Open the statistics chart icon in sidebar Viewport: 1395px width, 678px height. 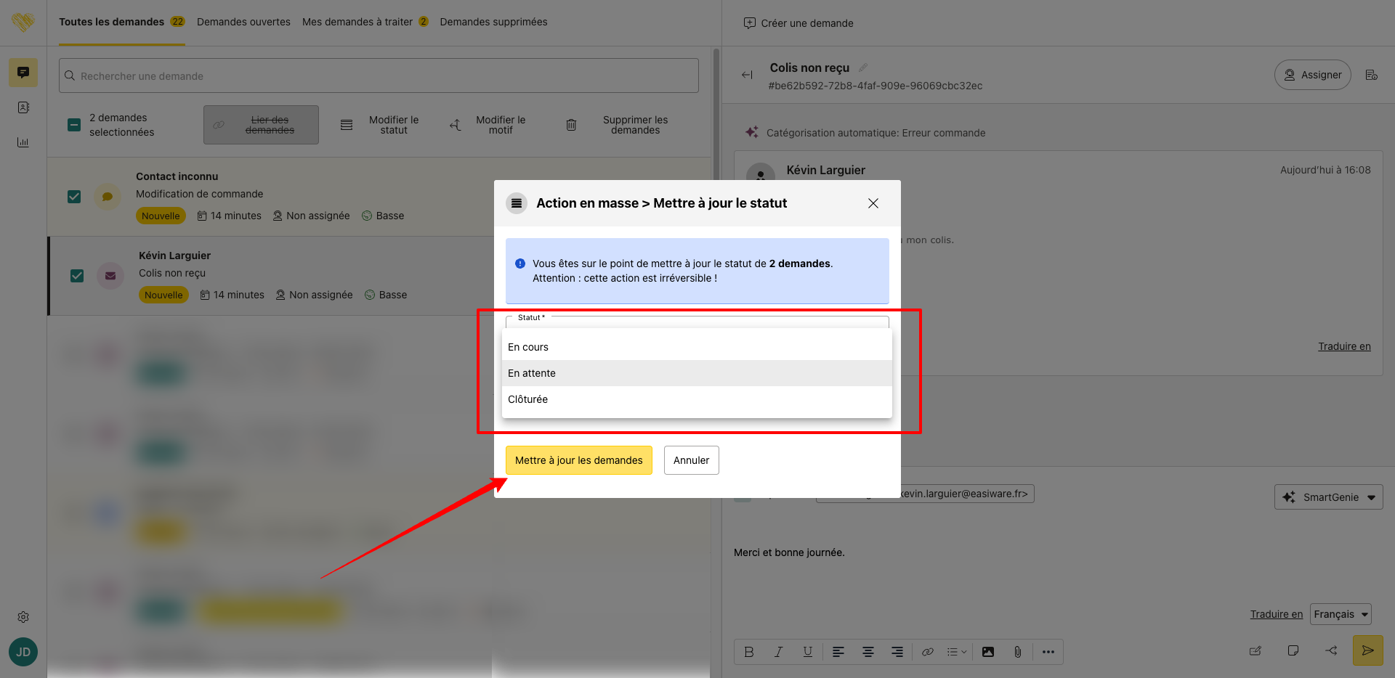[23, 142]
